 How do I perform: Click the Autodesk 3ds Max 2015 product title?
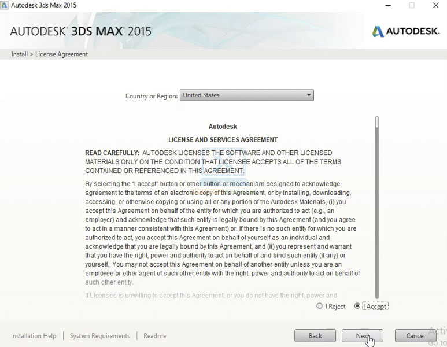80,31
